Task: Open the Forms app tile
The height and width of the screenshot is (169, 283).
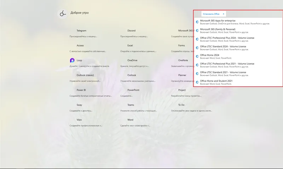Action: [182, 48]
